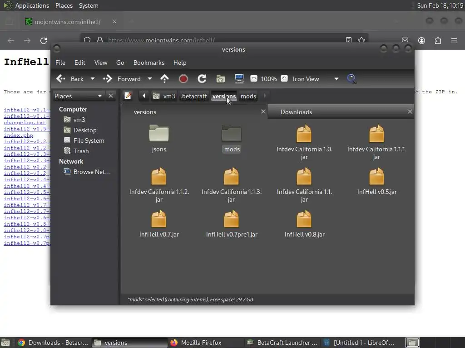465x348 pixels.
Task: Switch to Downloads Betacraft Chrome taskbar item
Action: click(54, 343)
